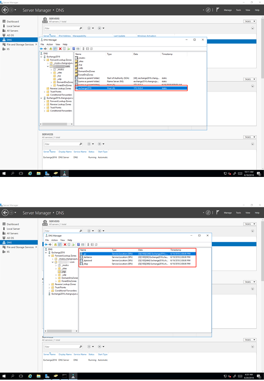
Task: Click the refresh icon in lower Server Manager header
Action: (208, 213)
